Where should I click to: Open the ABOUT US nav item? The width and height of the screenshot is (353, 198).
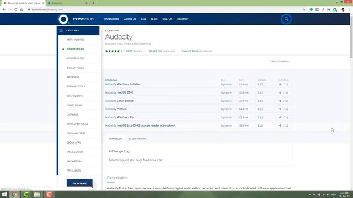coord(130,19)
